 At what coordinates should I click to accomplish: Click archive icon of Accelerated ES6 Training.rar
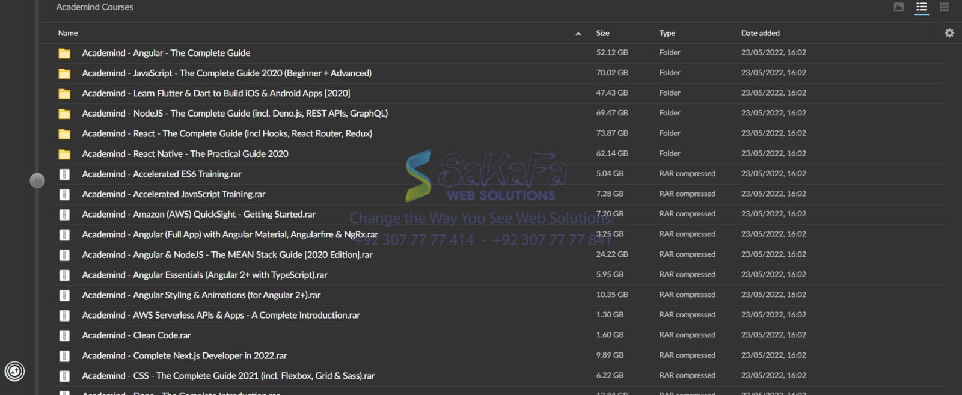click(x=64, y=174)
